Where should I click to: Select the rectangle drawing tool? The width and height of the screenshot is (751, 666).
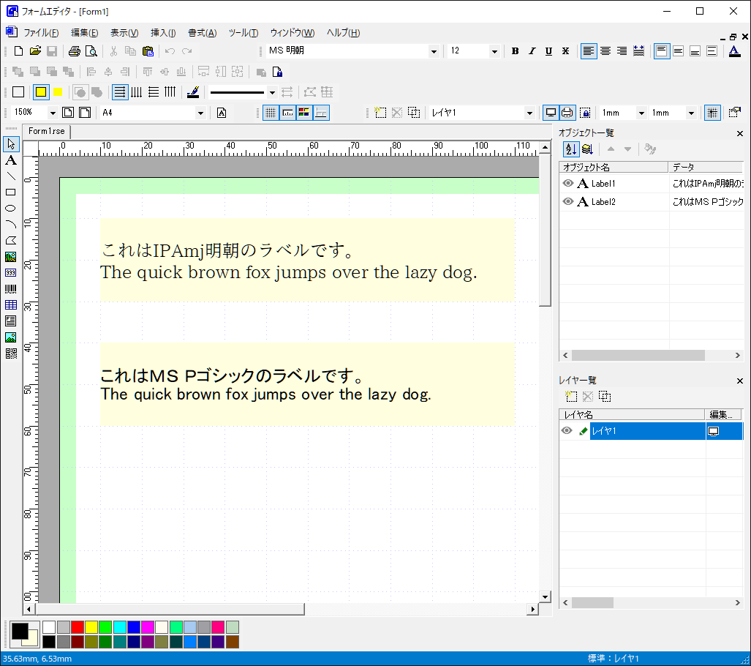10,192
